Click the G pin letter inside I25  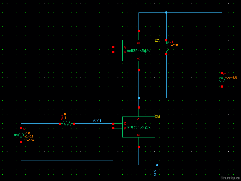coord(125,47)
